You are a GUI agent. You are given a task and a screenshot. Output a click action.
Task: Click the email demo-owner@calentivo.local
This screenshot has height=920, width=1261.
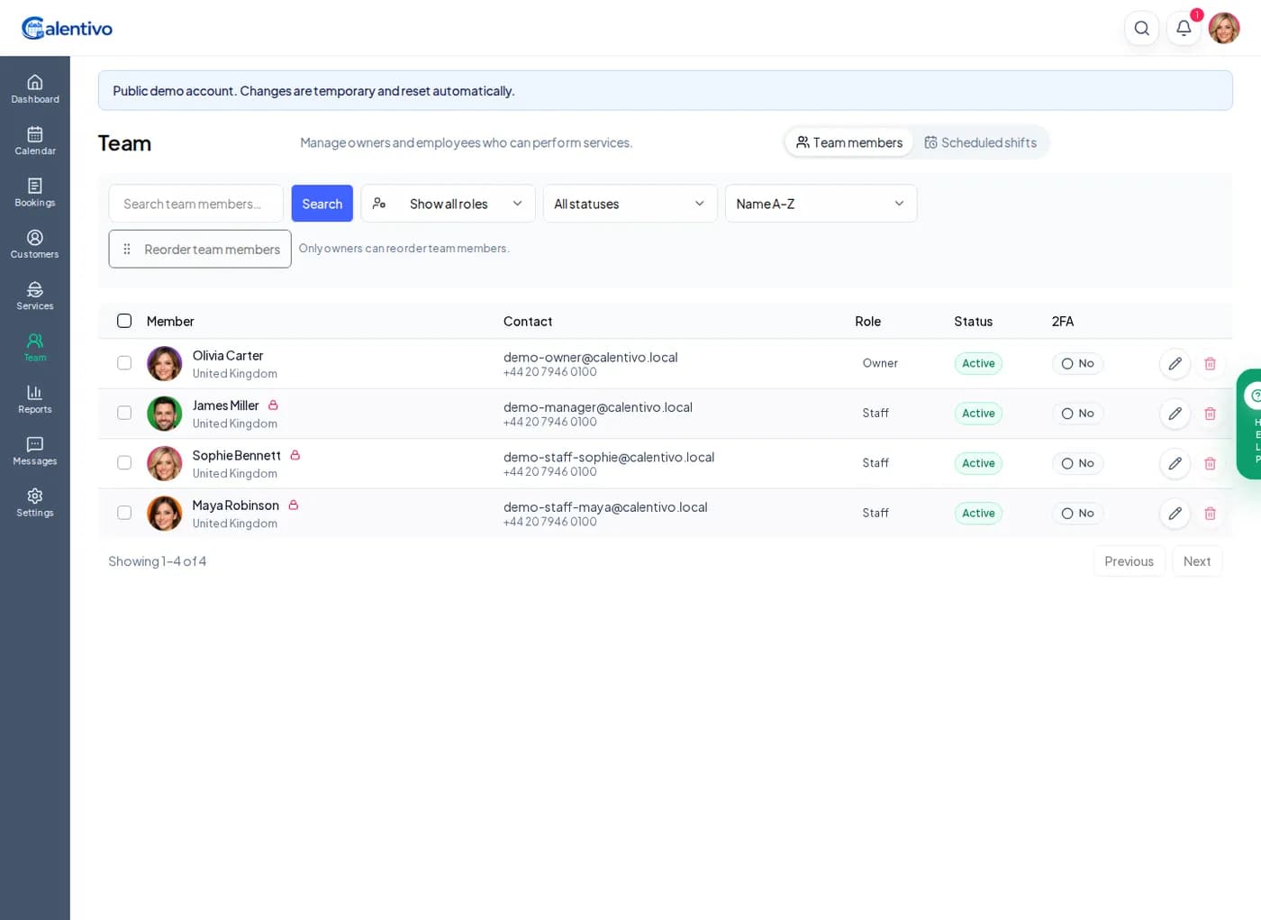pyautogui.click(x=590, y=358)
